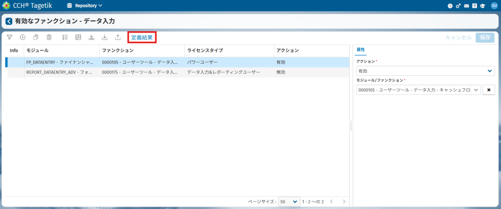
Task: Click the copy/duplicate icon in toolbar
Action: pyautogui.click(x=36, y=37)
